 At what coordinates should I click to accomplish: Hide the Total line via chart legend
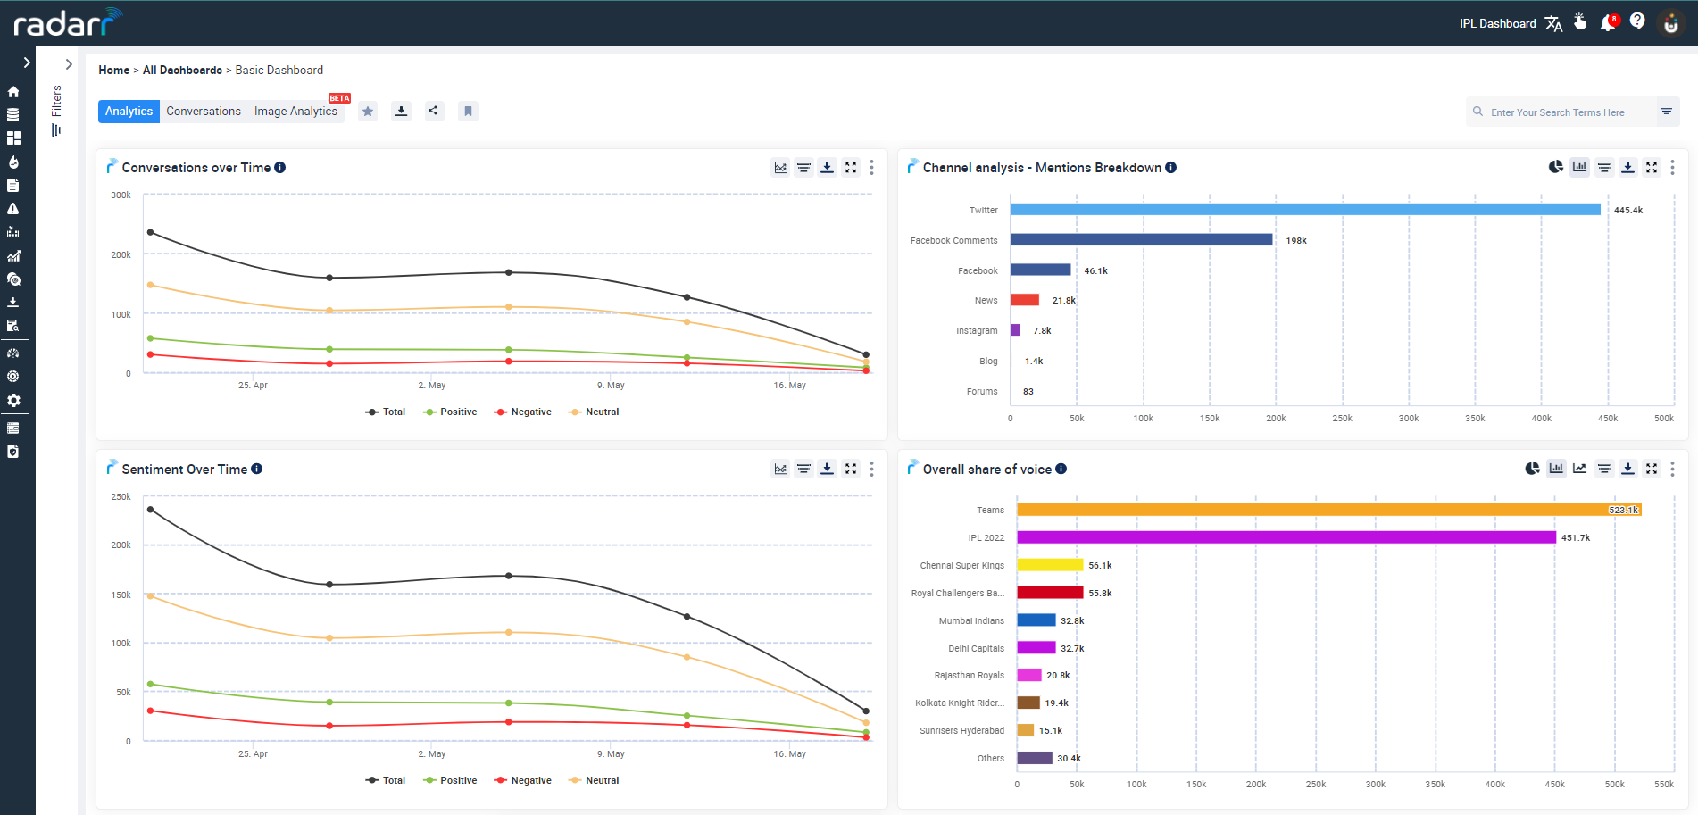click(x=386, y=412)
